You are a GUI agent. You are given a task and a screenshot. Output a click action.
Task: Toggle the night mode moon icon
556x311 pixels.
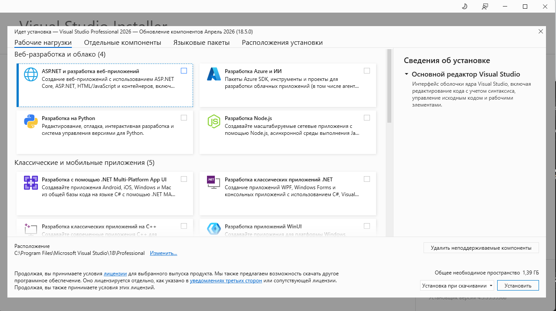pos(464,7)
